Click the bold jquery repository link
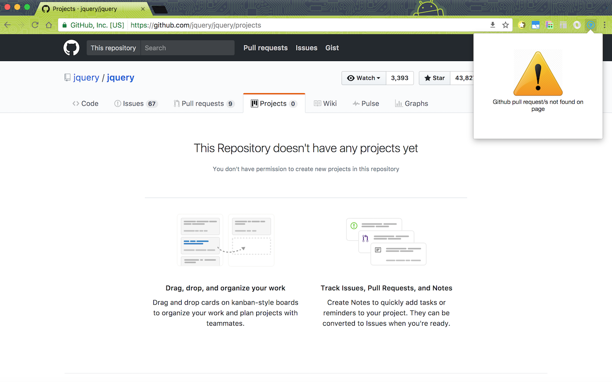 [120, 77]
